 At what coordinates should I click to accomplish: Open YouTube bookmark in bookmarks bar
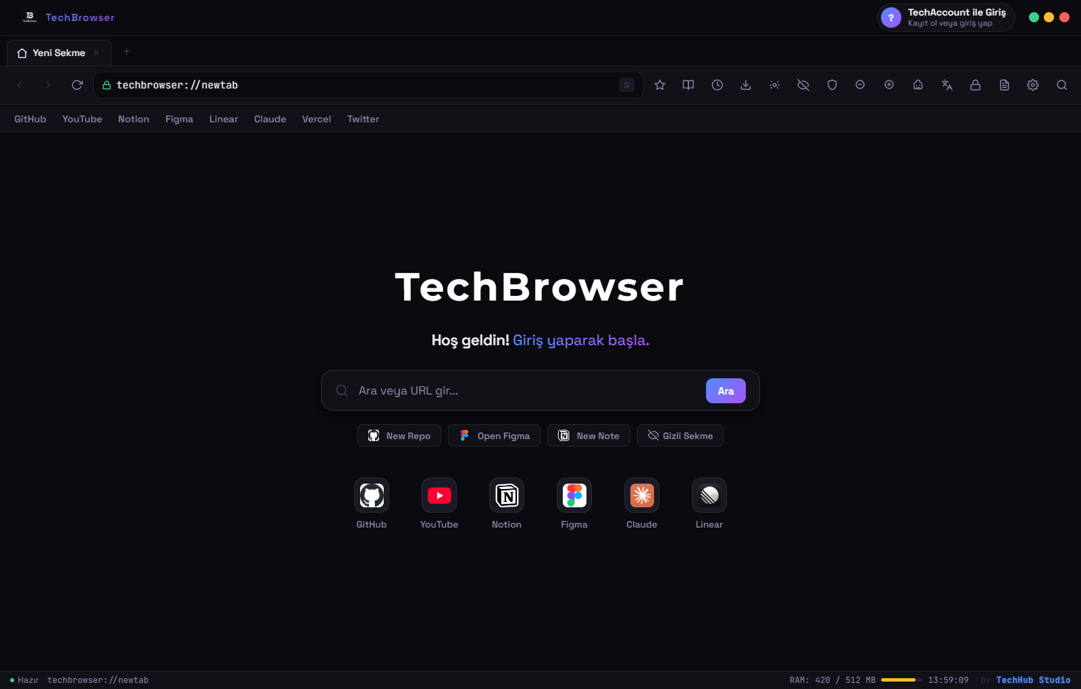coord(82,119)
